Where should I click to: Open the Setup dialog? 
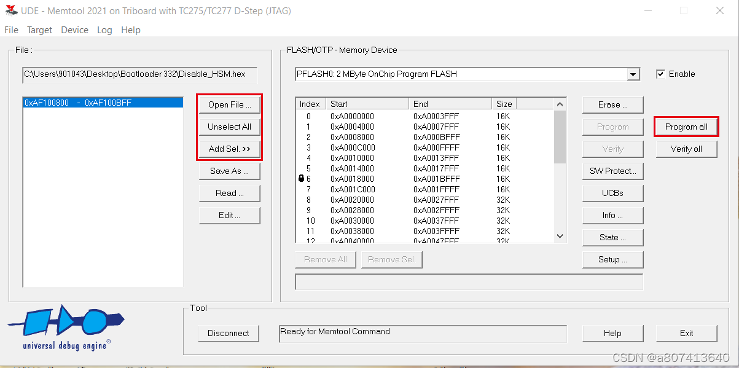613,260
